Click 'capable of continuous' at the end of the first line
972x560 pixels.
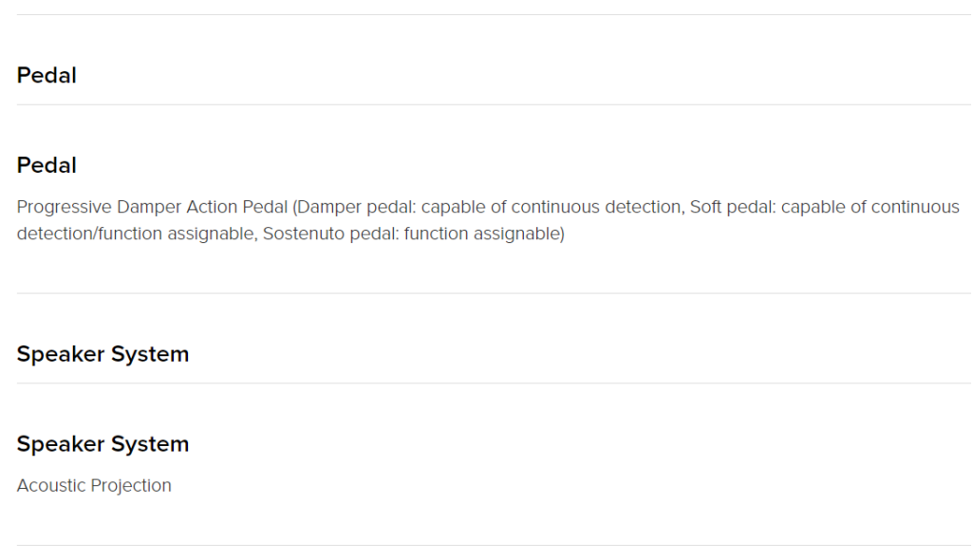[870, 207]
